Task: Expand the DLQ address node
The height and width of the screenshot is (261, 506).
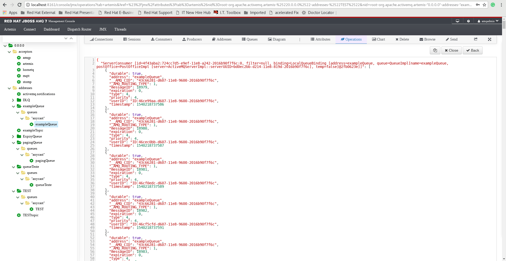Action: pos(13,100)
